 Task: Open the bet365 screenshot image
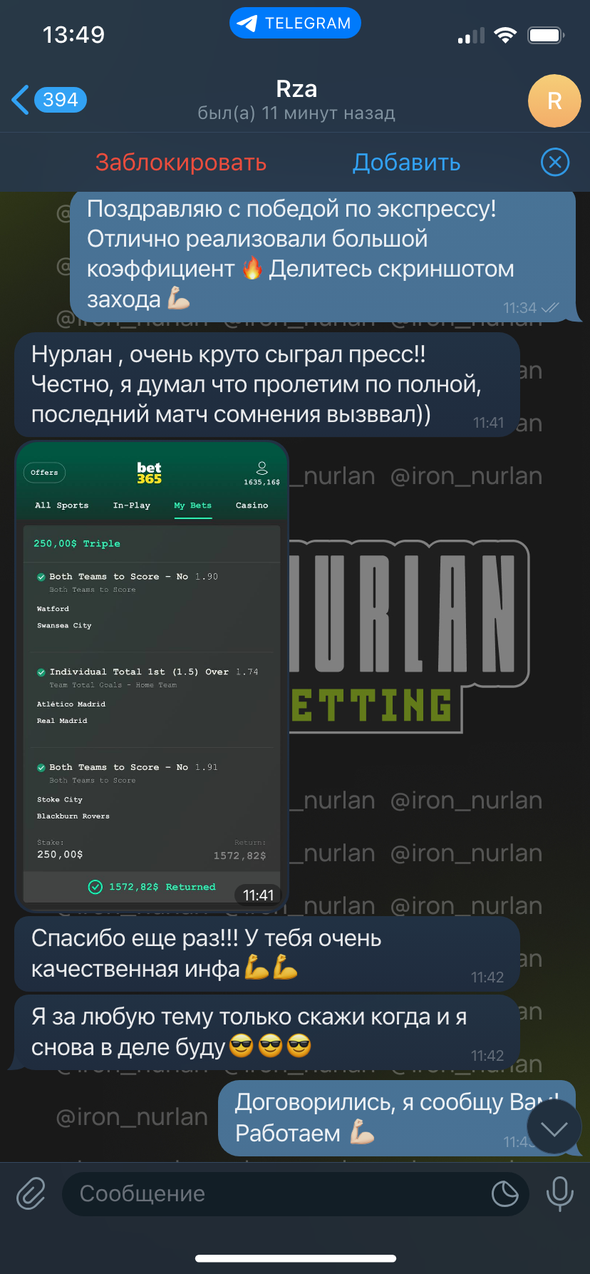click(152, 675)
